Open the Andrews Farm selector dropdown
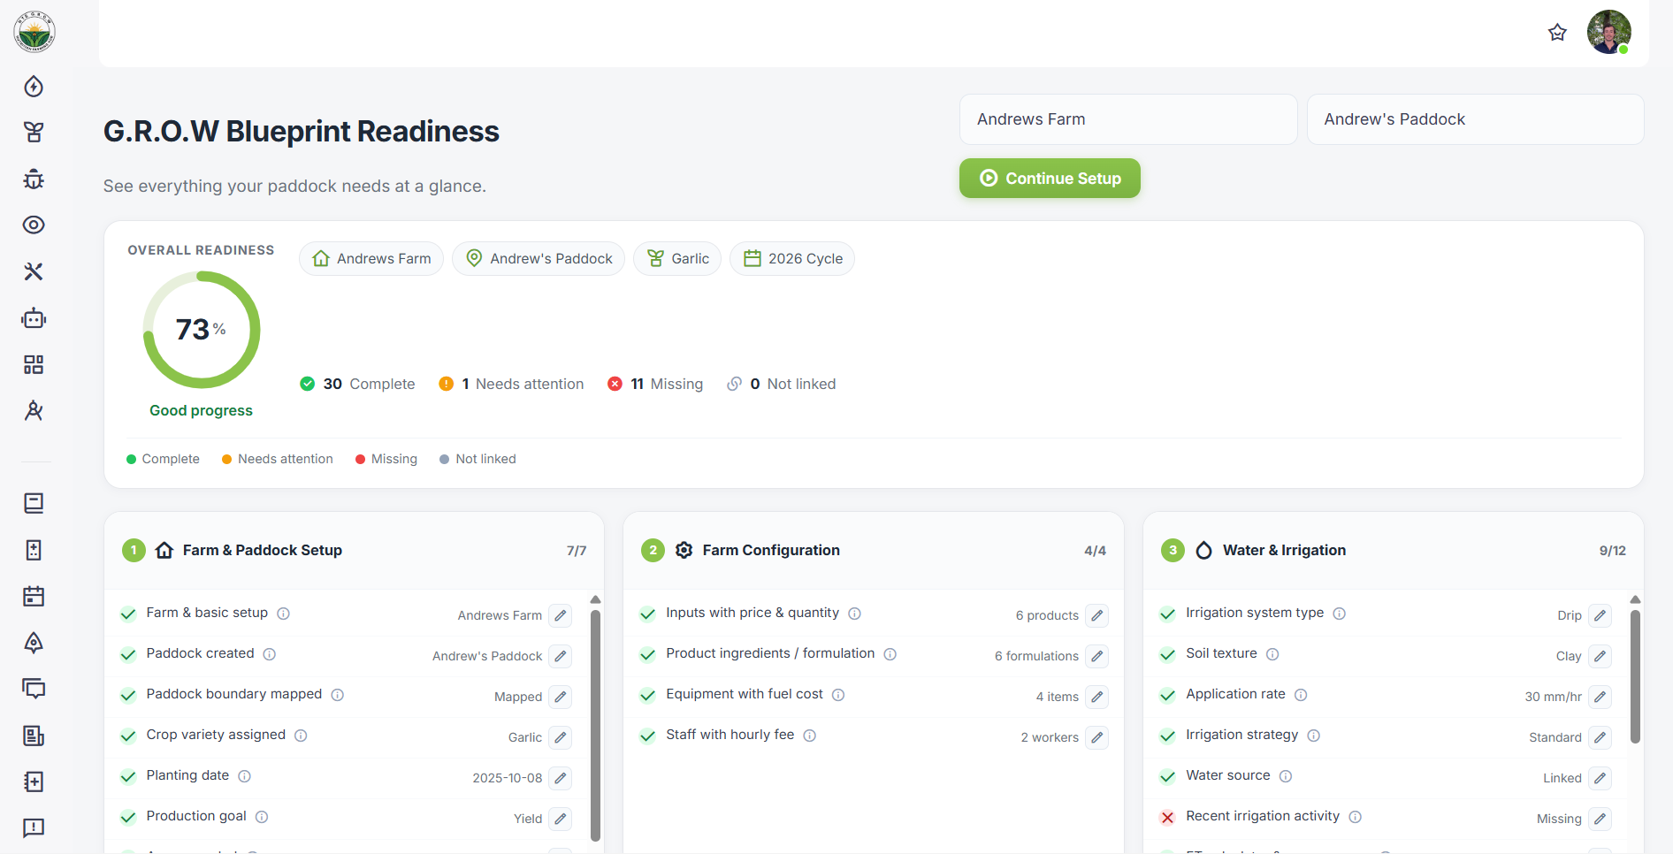The width and height of the screenshot is (1673, 854). coord(1128,119)
